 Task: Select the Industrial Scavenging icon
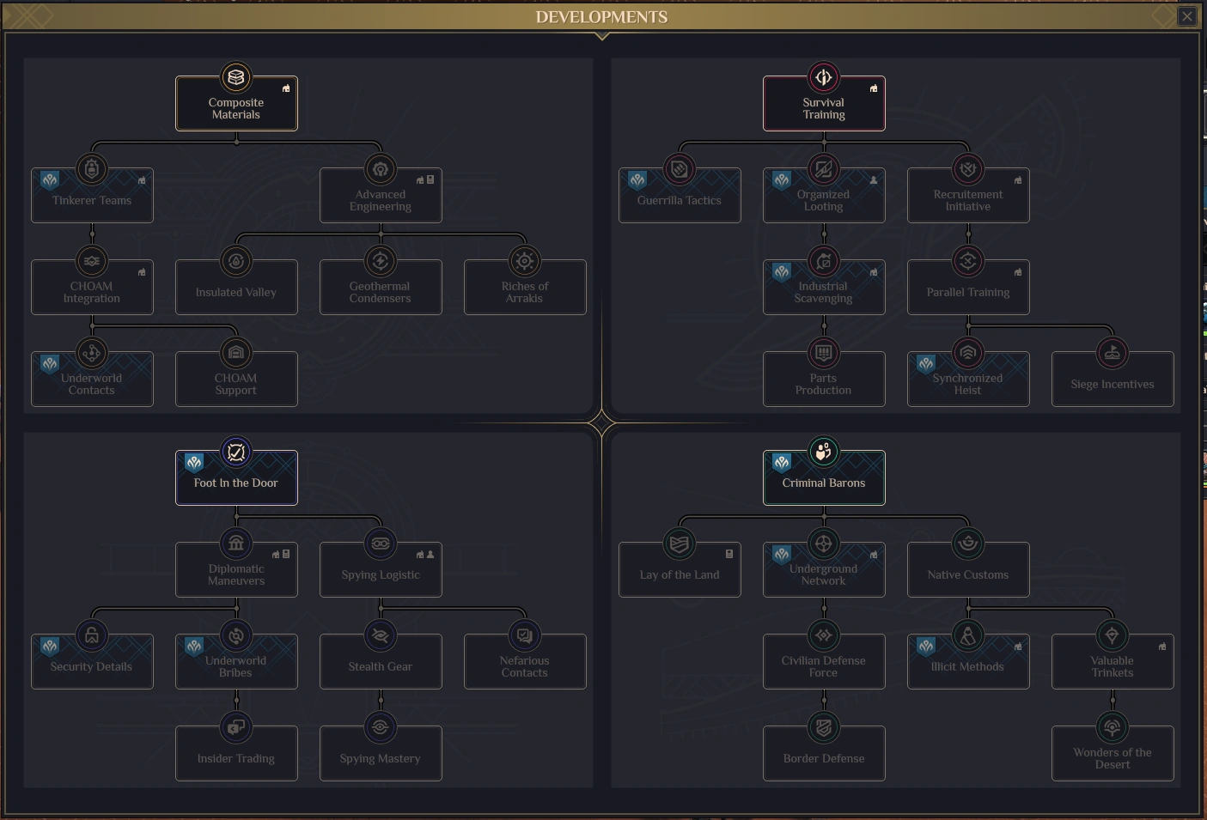coord(824,261)
